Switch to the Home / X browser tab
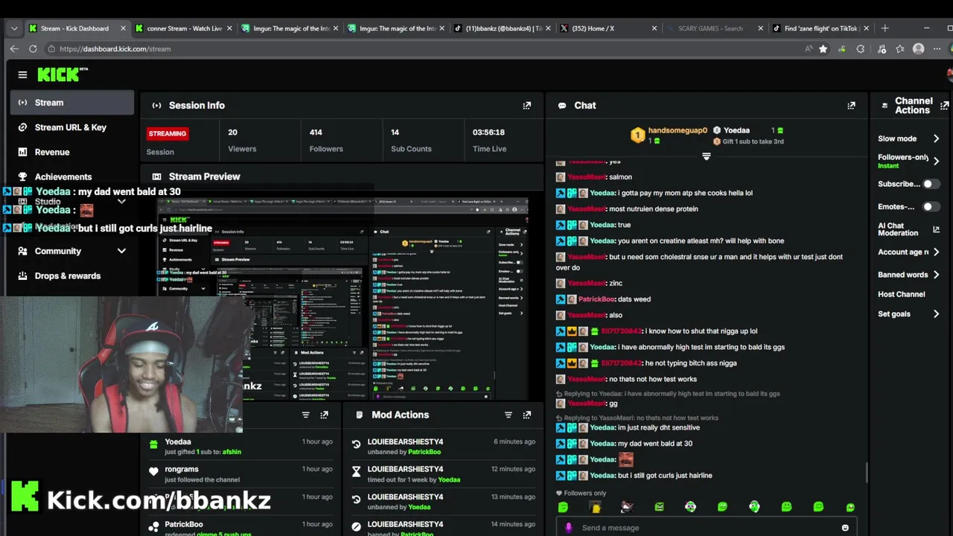953x536 pixels. tap(608, 28)
